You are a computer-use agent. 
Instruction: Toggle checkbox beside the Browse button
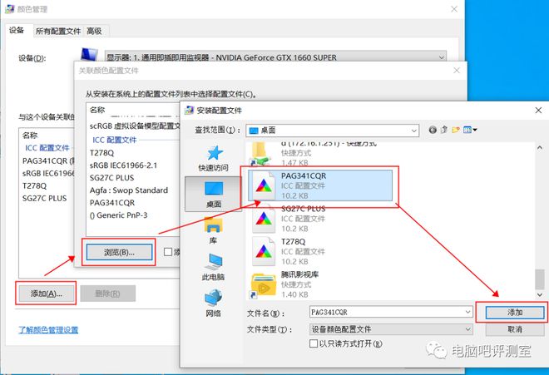pos(168,252)
